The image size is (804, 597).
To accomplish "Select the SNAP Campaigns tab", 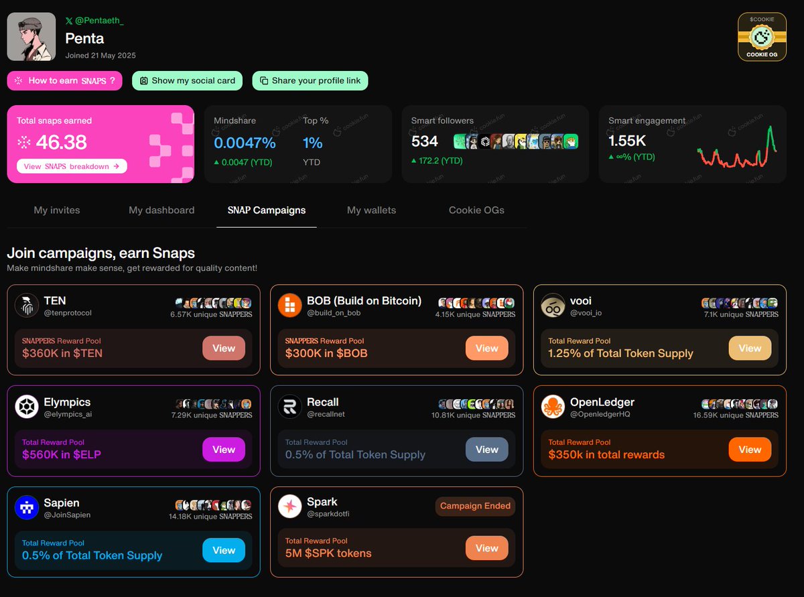I will [x=267, y=210].
